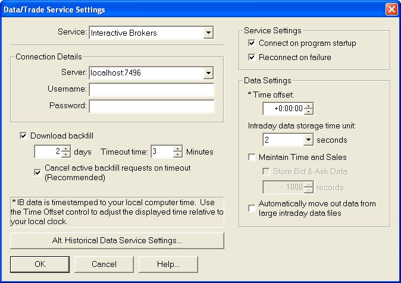Open intraday storage time unit dropdown
401x283 pixels.
[308, 140]
